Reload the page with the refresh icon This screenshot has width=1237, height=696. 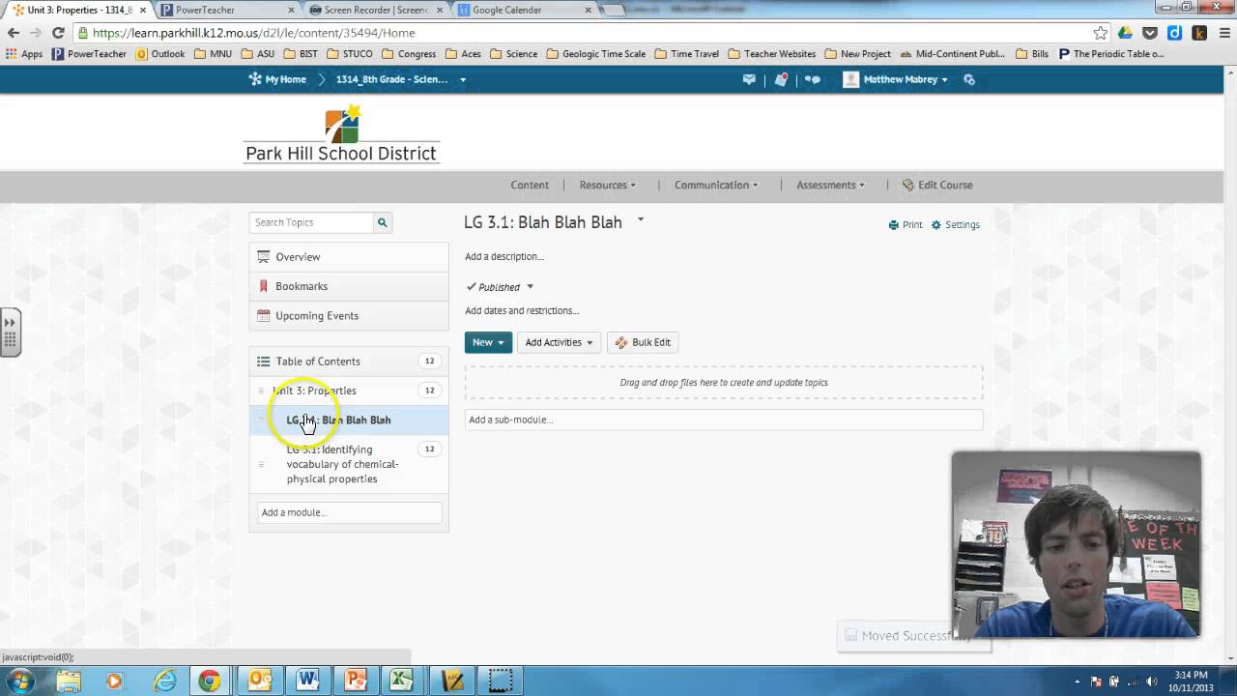point(58,33)
